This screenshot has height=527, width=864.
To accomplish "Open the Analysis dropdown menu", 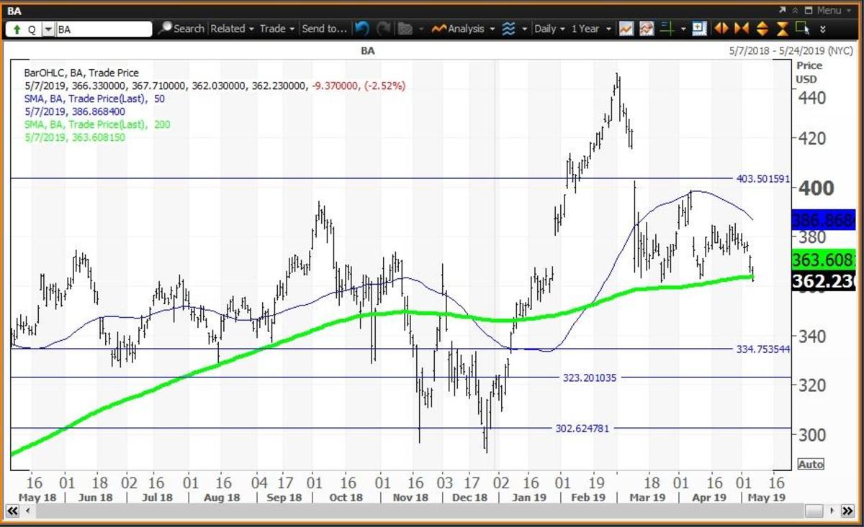I will click(x=464, y=29).
